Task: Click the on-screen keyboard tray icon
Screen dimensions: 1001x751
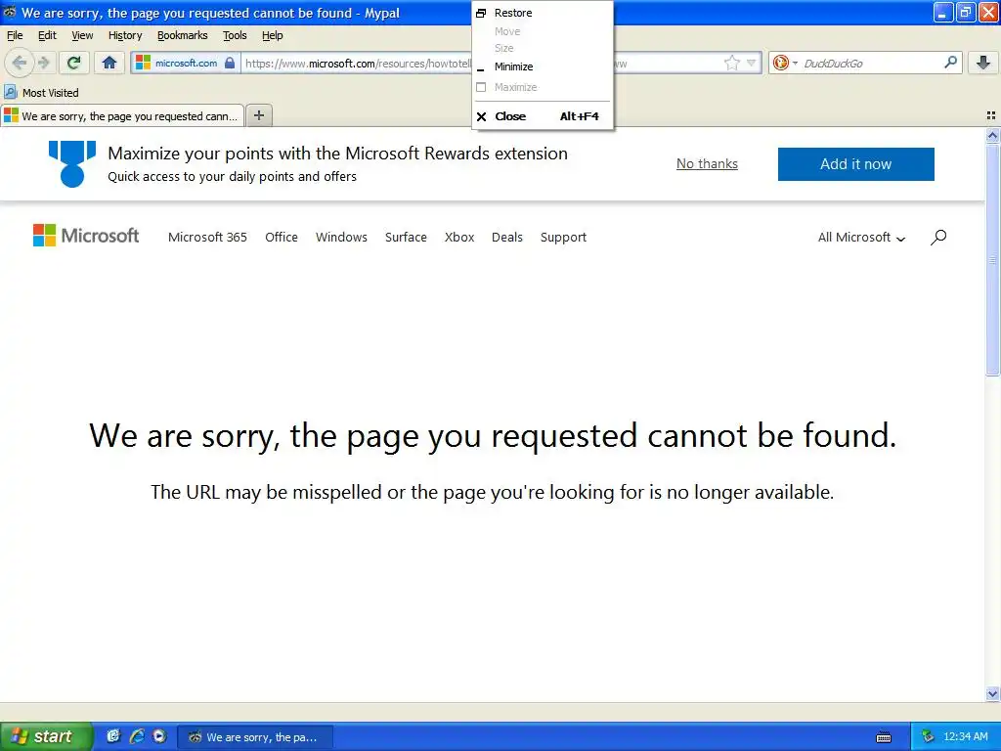Action: tap(884, 737)
